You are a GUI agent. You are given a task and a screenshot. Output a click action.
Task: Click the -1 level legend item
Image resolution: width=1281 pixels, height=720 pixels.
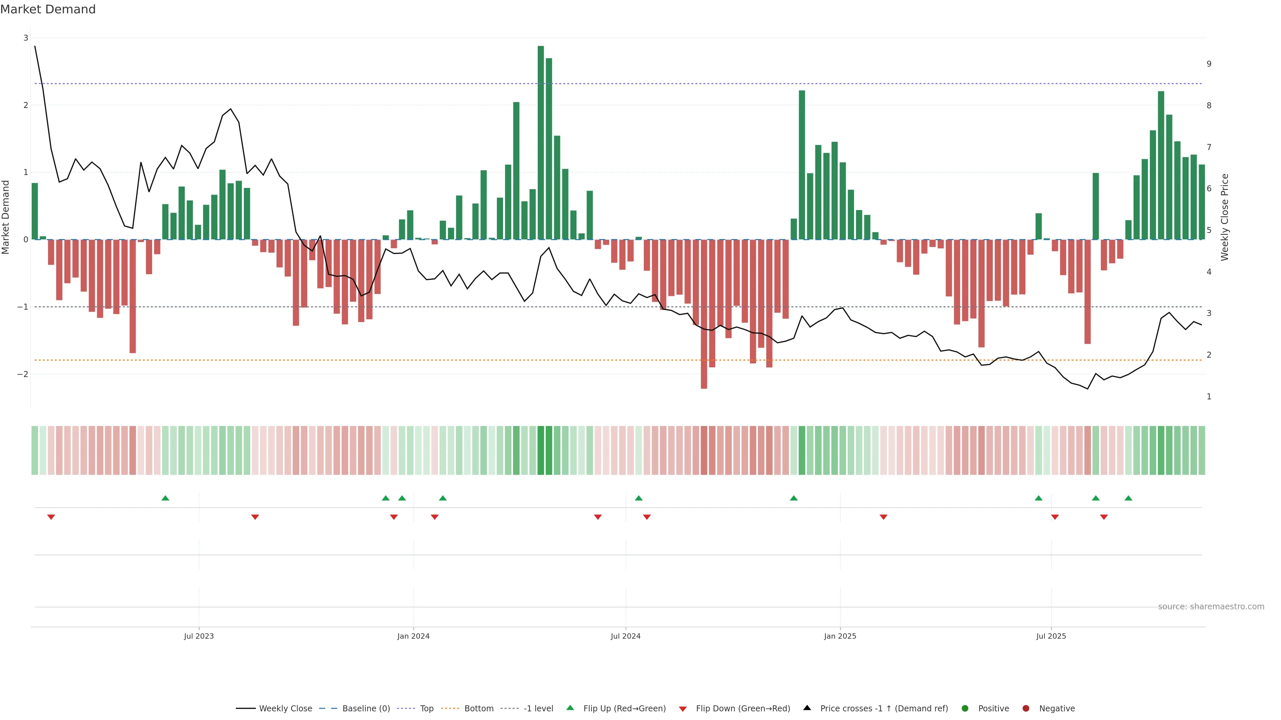(538, 708)
